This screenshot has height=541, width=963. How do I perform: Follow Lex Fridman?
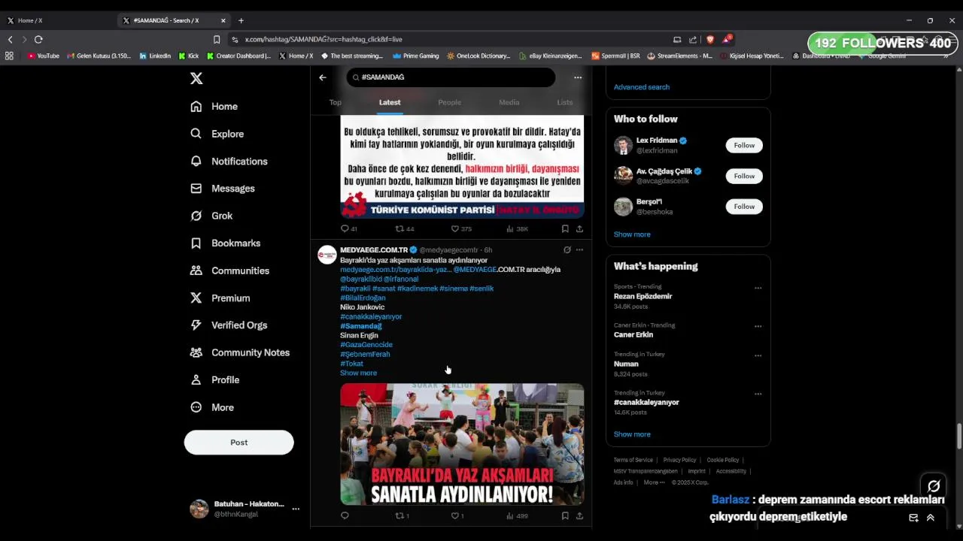coord(744,145)
